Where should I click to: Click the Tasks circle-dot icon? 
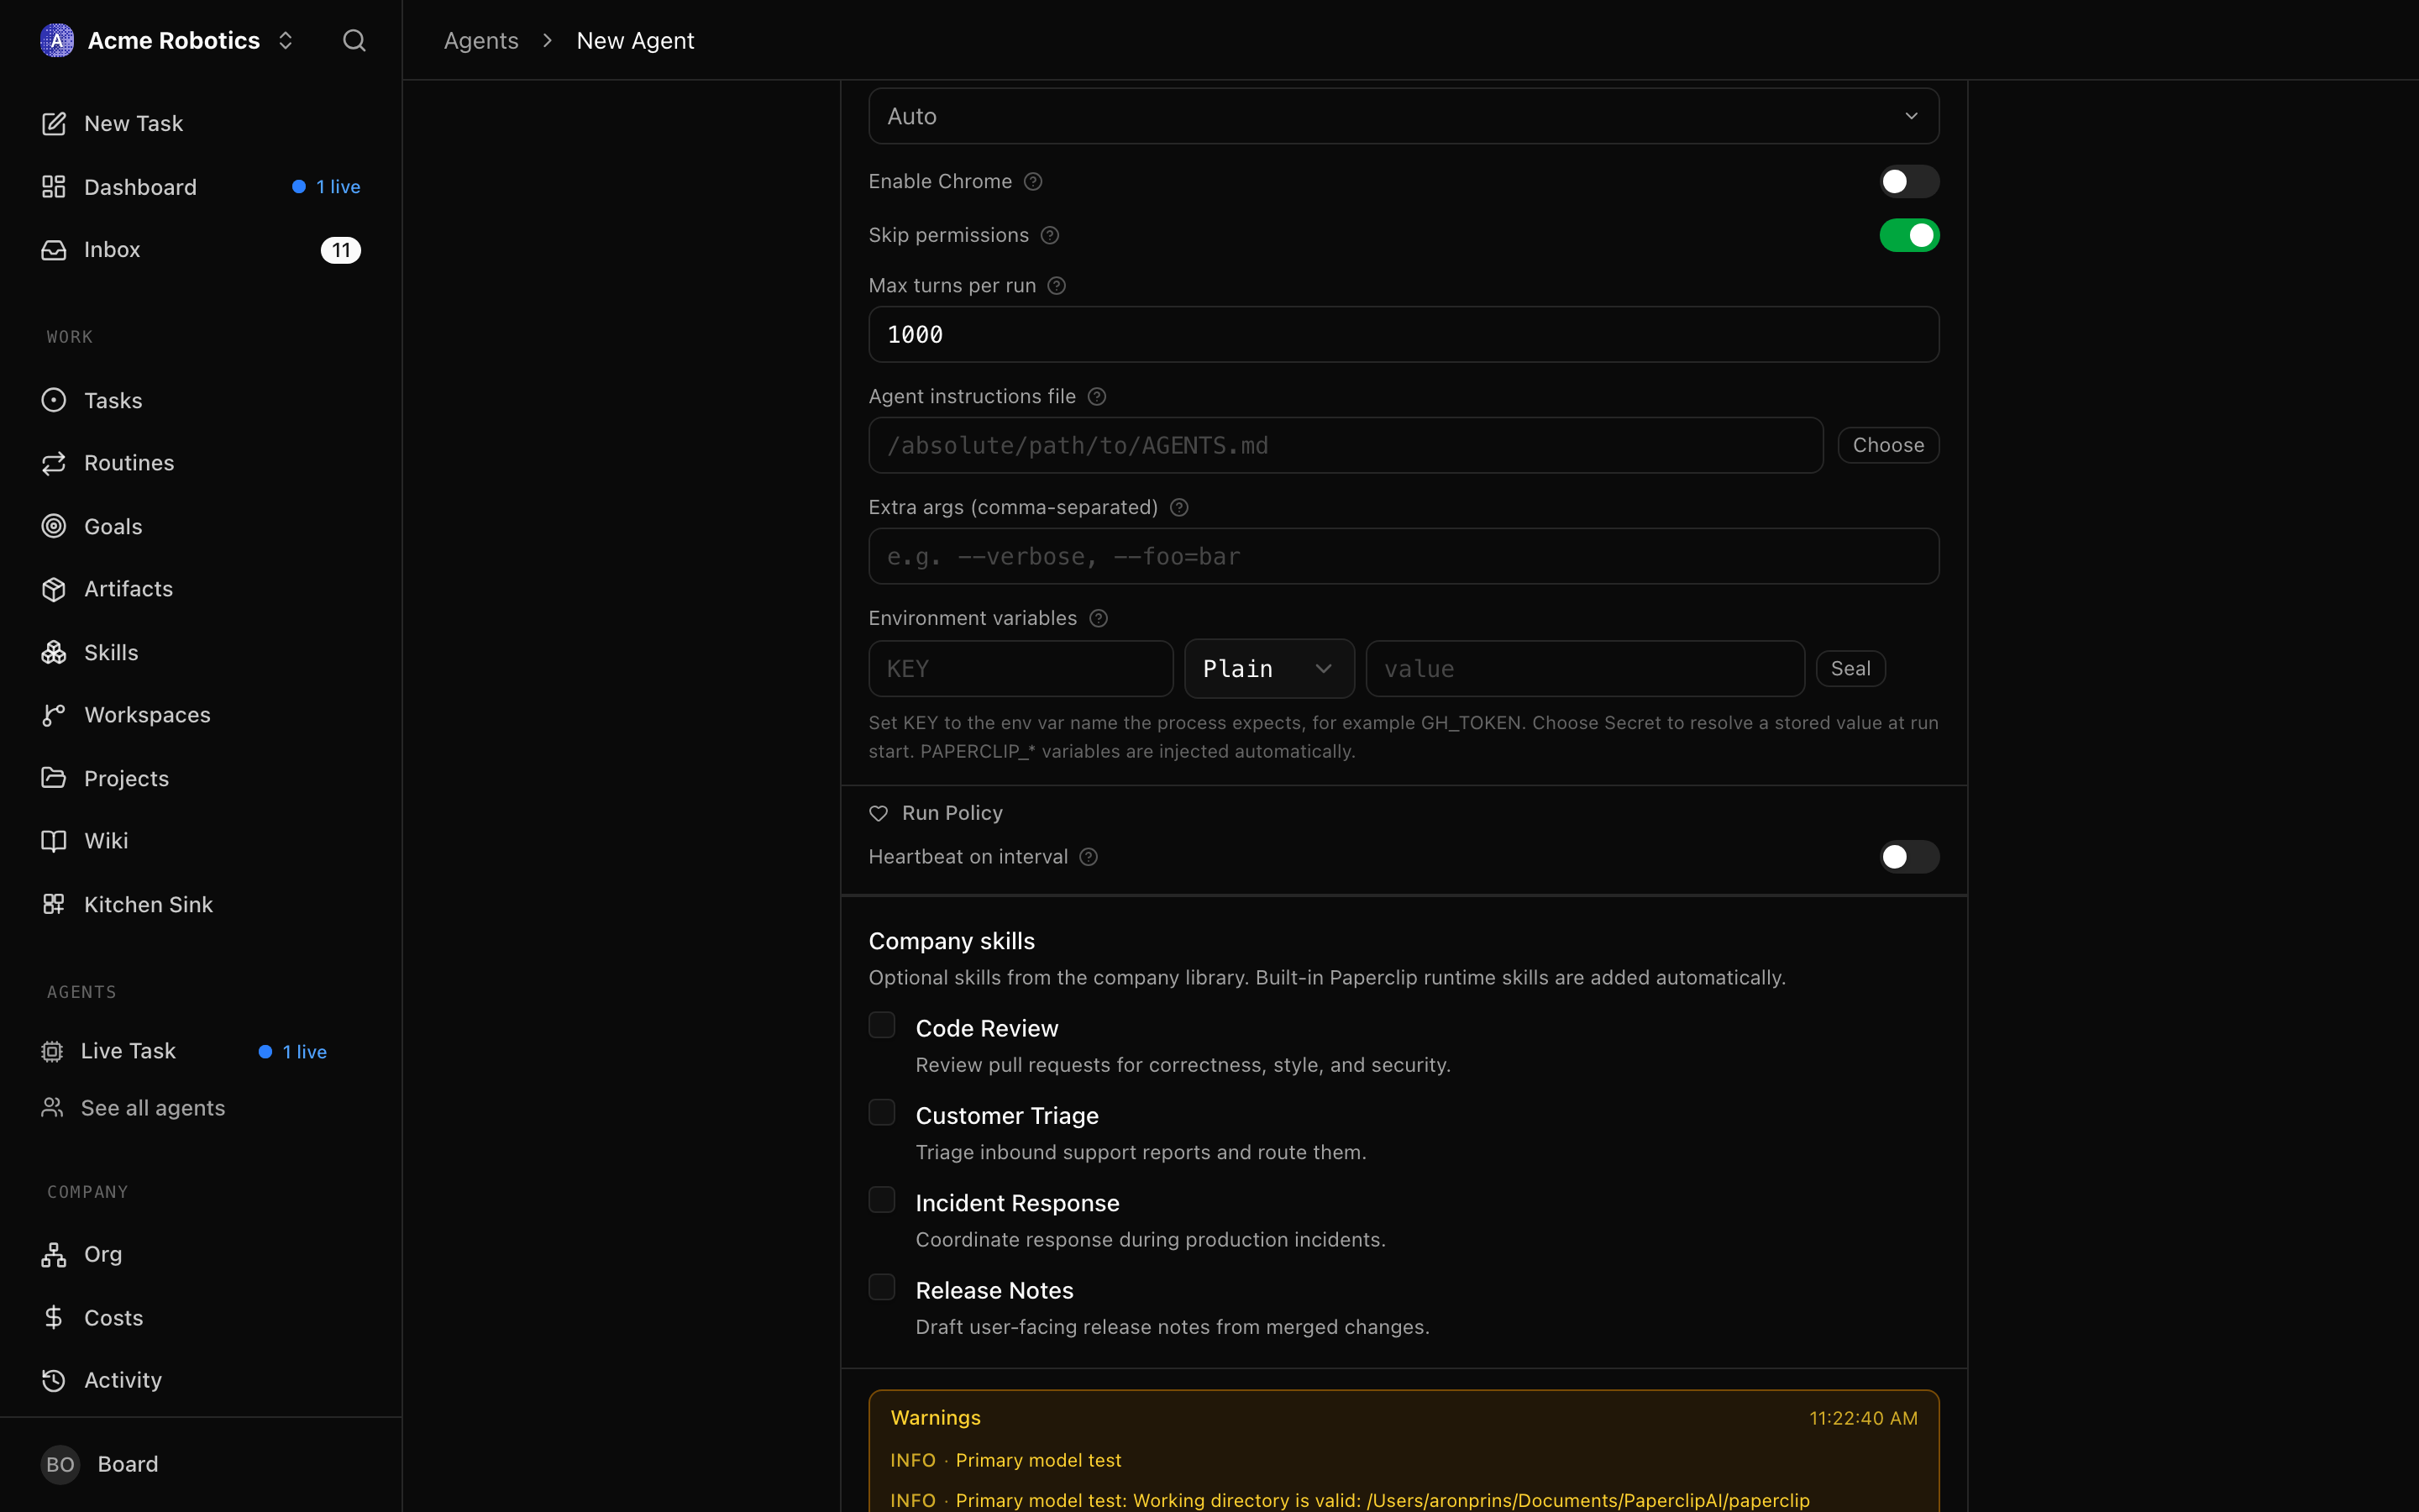[54, 400]
